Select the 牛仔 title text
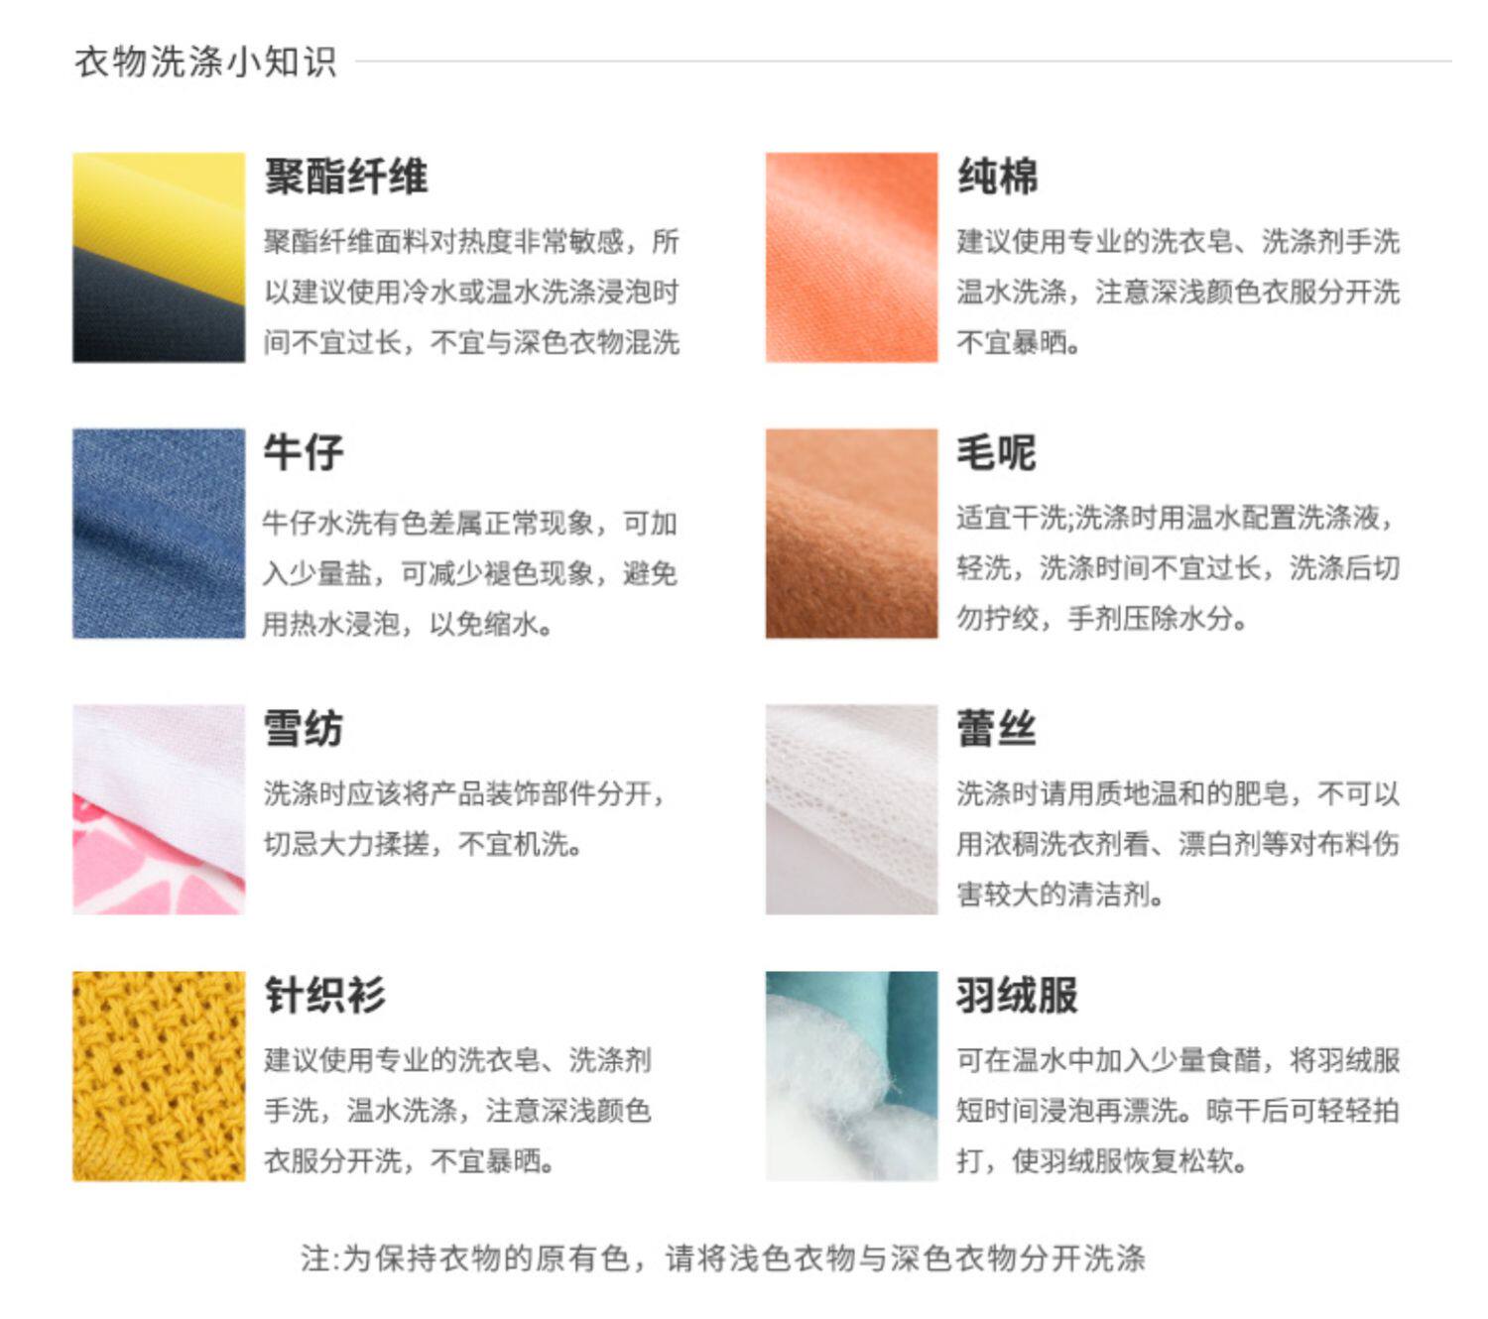This screenshot has height=1319, width=1488. click(304, 452)
